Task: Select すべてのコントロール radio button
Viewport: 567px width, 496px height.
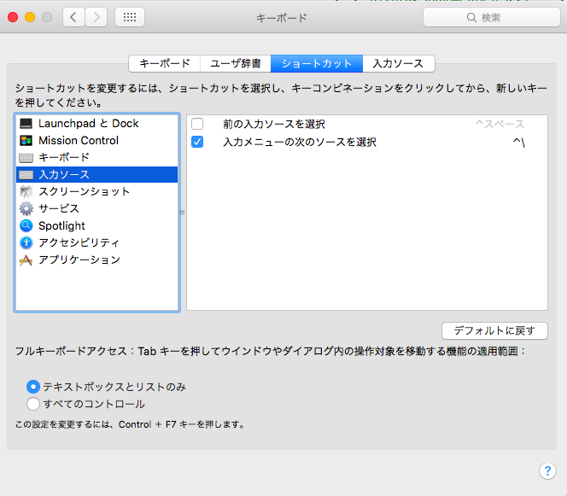Action: tap(33, 404)
